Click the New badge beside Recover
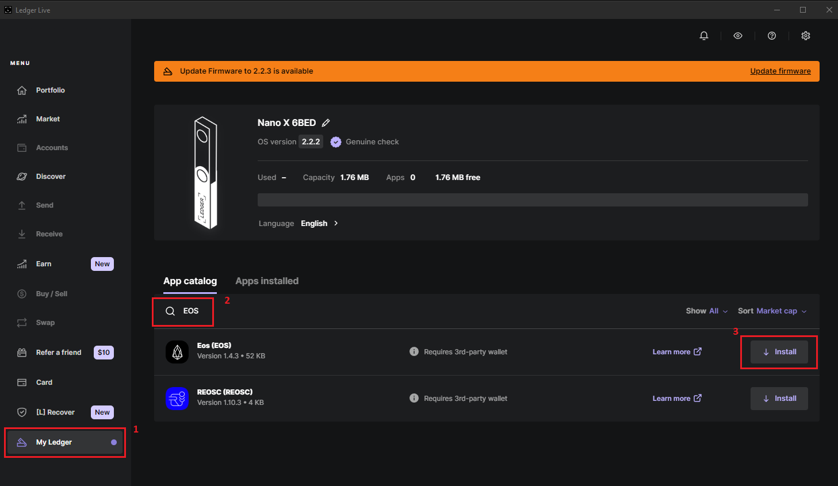Image resolution: width=838 pixels, height=486 pixels. 102,412
